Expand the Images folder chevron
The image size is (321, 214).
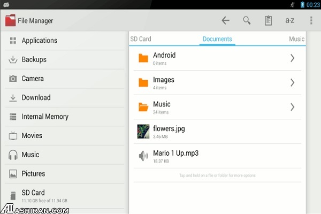pos(292,82)
